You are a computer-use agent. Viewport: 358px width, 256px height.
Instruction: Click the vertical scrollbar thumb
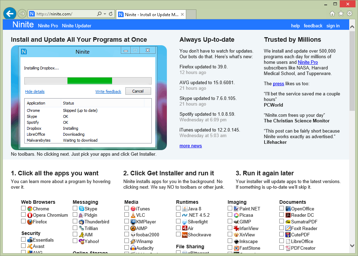tap(352, 71)
